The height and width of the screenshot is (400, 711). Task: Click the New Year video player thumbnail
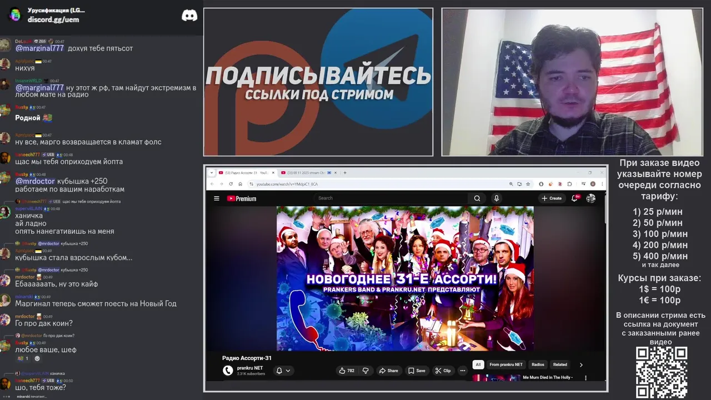tap(405, 278)
